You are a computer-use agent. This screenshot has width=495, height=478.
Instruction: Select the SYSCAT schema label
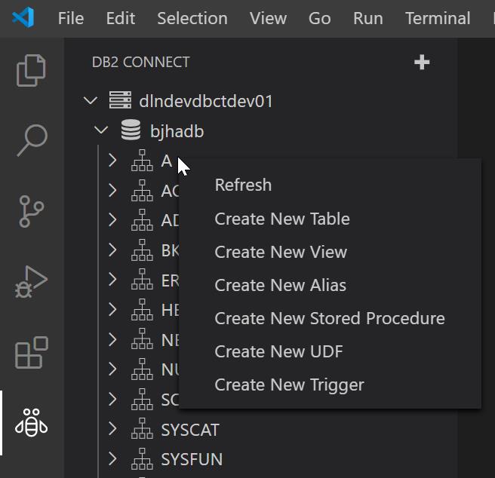pyautogui.click(x=190, y=430)
